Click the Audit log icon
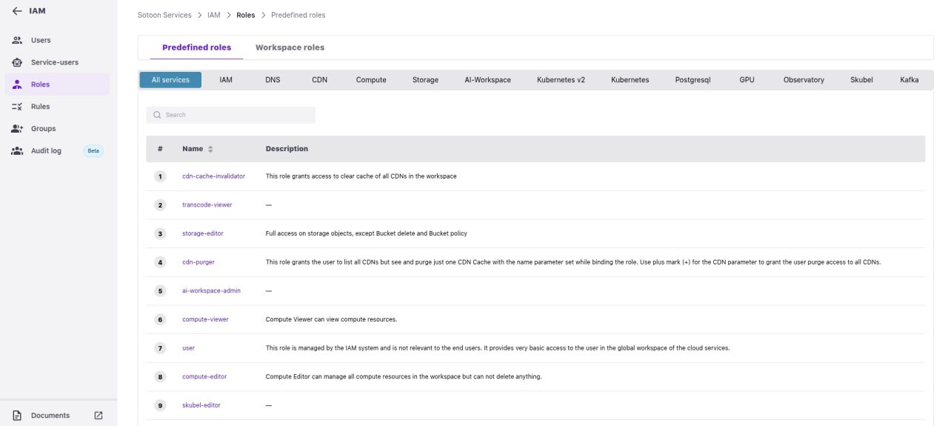This screenshot has height=426, width=948. point(18,151)
